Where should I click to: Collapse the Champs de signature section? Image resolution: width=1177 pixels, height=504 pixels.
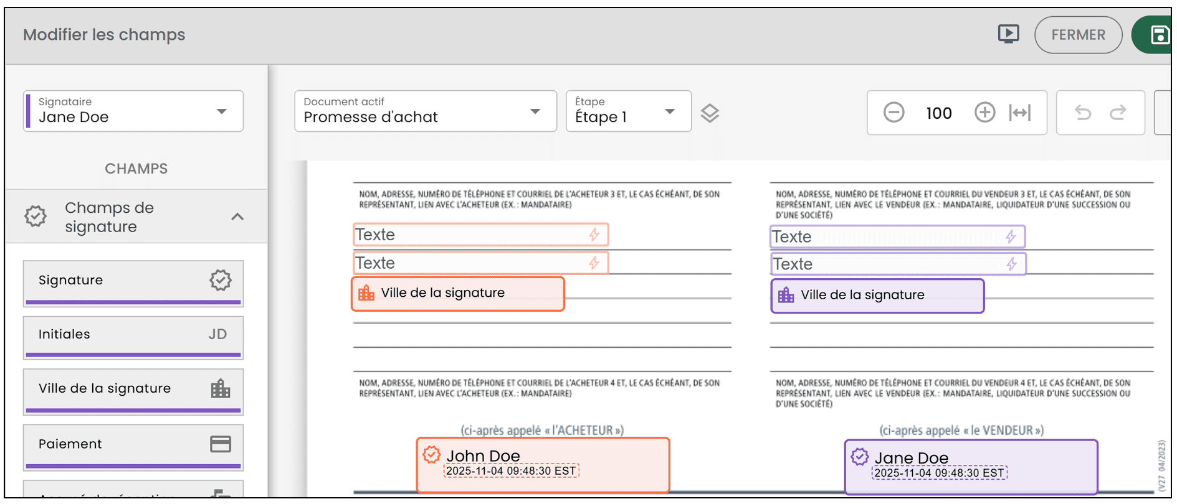tap(237, 217)
